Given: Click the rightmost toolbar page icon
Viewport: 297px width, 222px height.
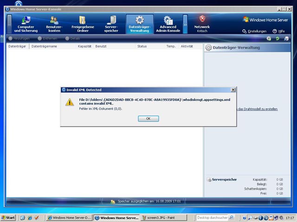Looking at the screenshot, I should pyautogui.click(x=286, y=38).
